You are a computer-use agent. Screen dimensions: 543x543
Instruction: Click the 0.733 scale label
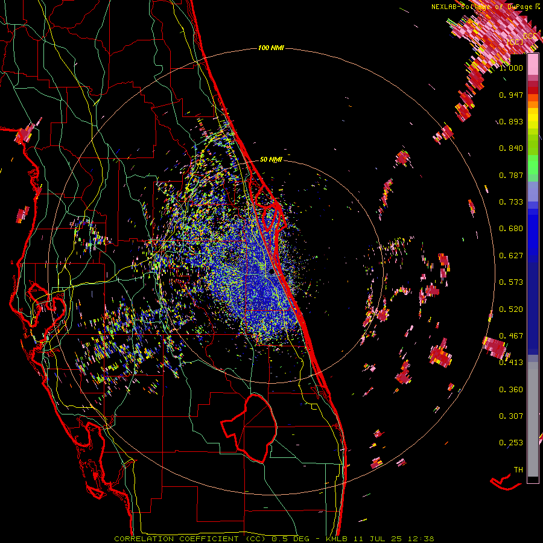point(511,202)
